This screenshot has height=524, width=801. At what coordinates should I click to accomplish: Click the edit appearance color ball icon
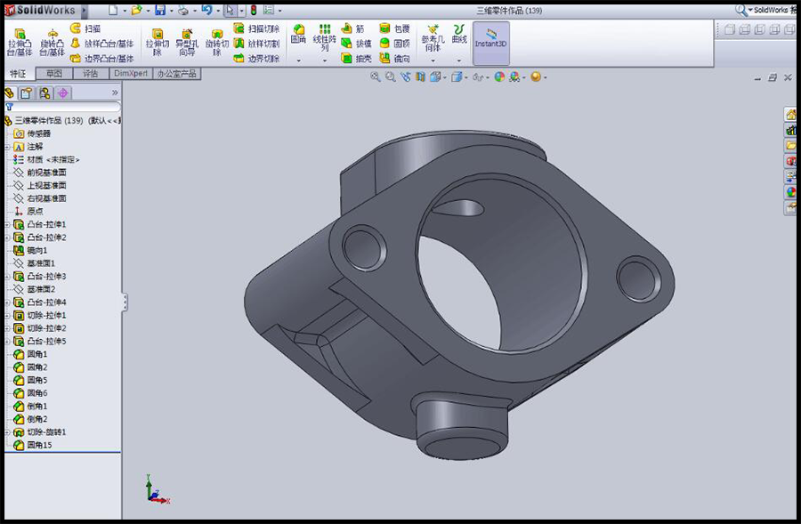pos(499,77)
